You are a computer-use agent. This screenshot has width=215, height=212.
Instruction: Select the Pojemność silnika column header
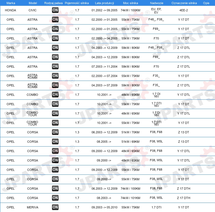coord(77,3)
